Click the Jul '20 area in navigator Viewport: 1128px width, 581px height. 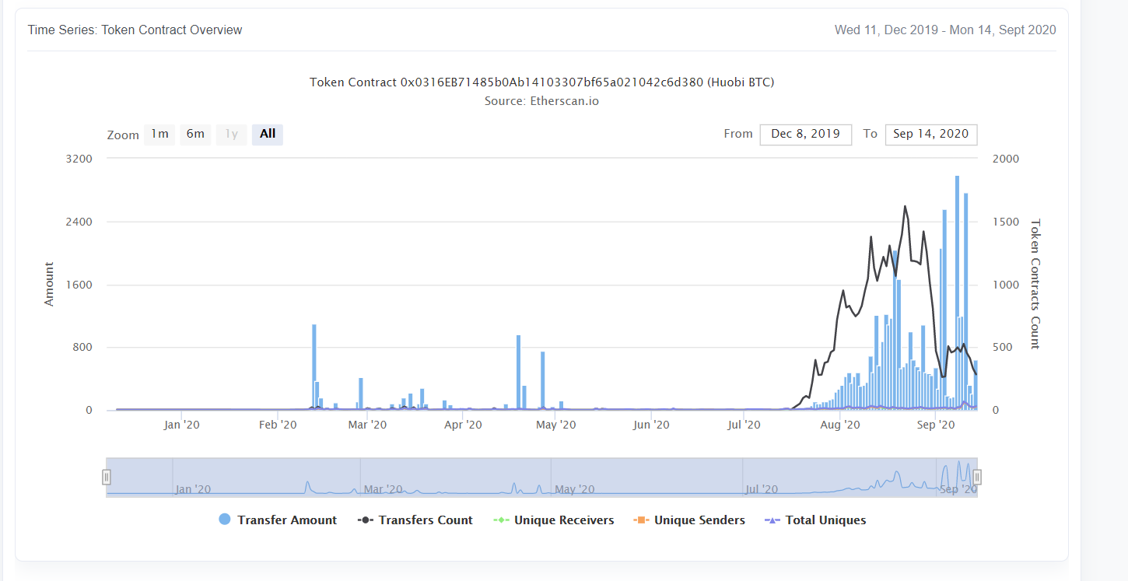(x=761, y=489)
